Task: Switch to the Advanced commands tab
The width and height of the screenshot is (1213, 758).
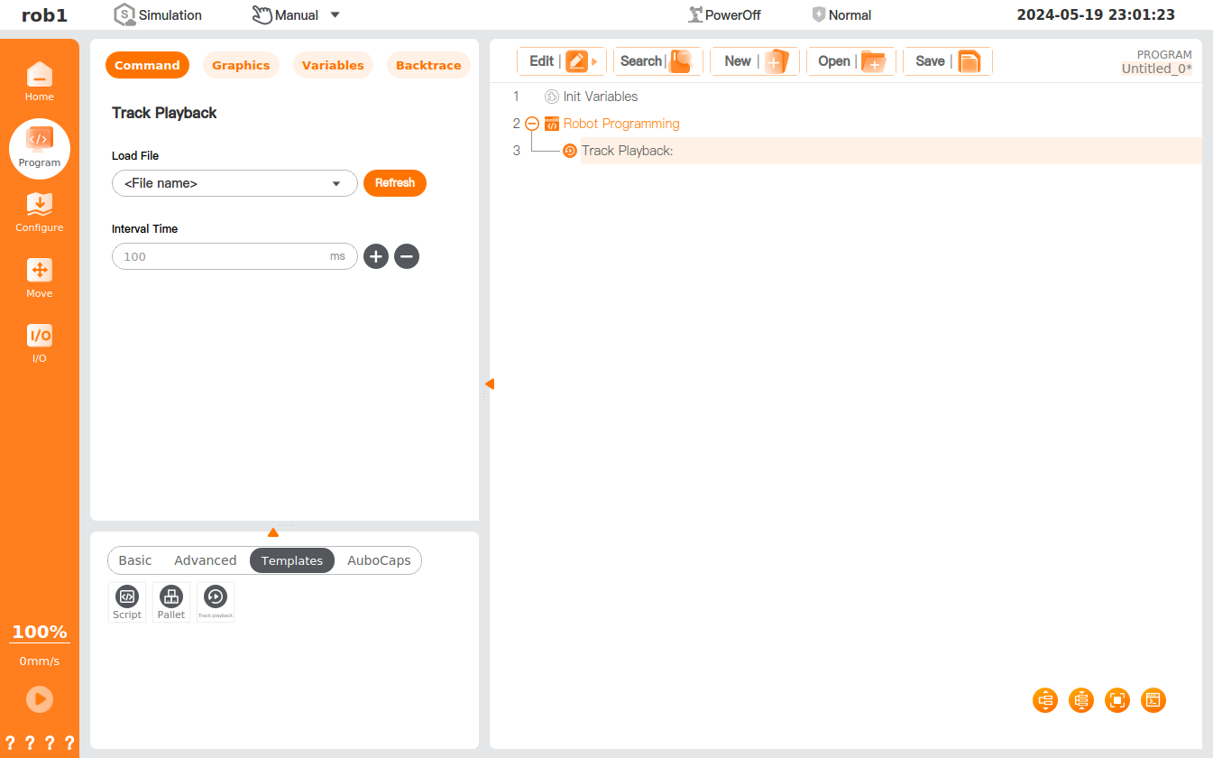Action: [205, 560]
